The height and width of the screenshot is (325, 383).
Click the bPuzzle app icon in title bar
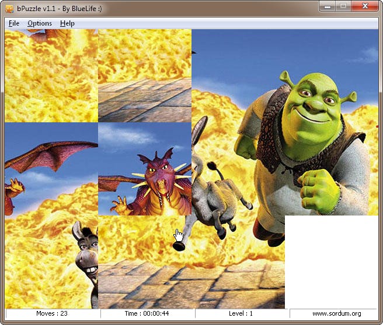pyautogui.click(x=9, y=9)
